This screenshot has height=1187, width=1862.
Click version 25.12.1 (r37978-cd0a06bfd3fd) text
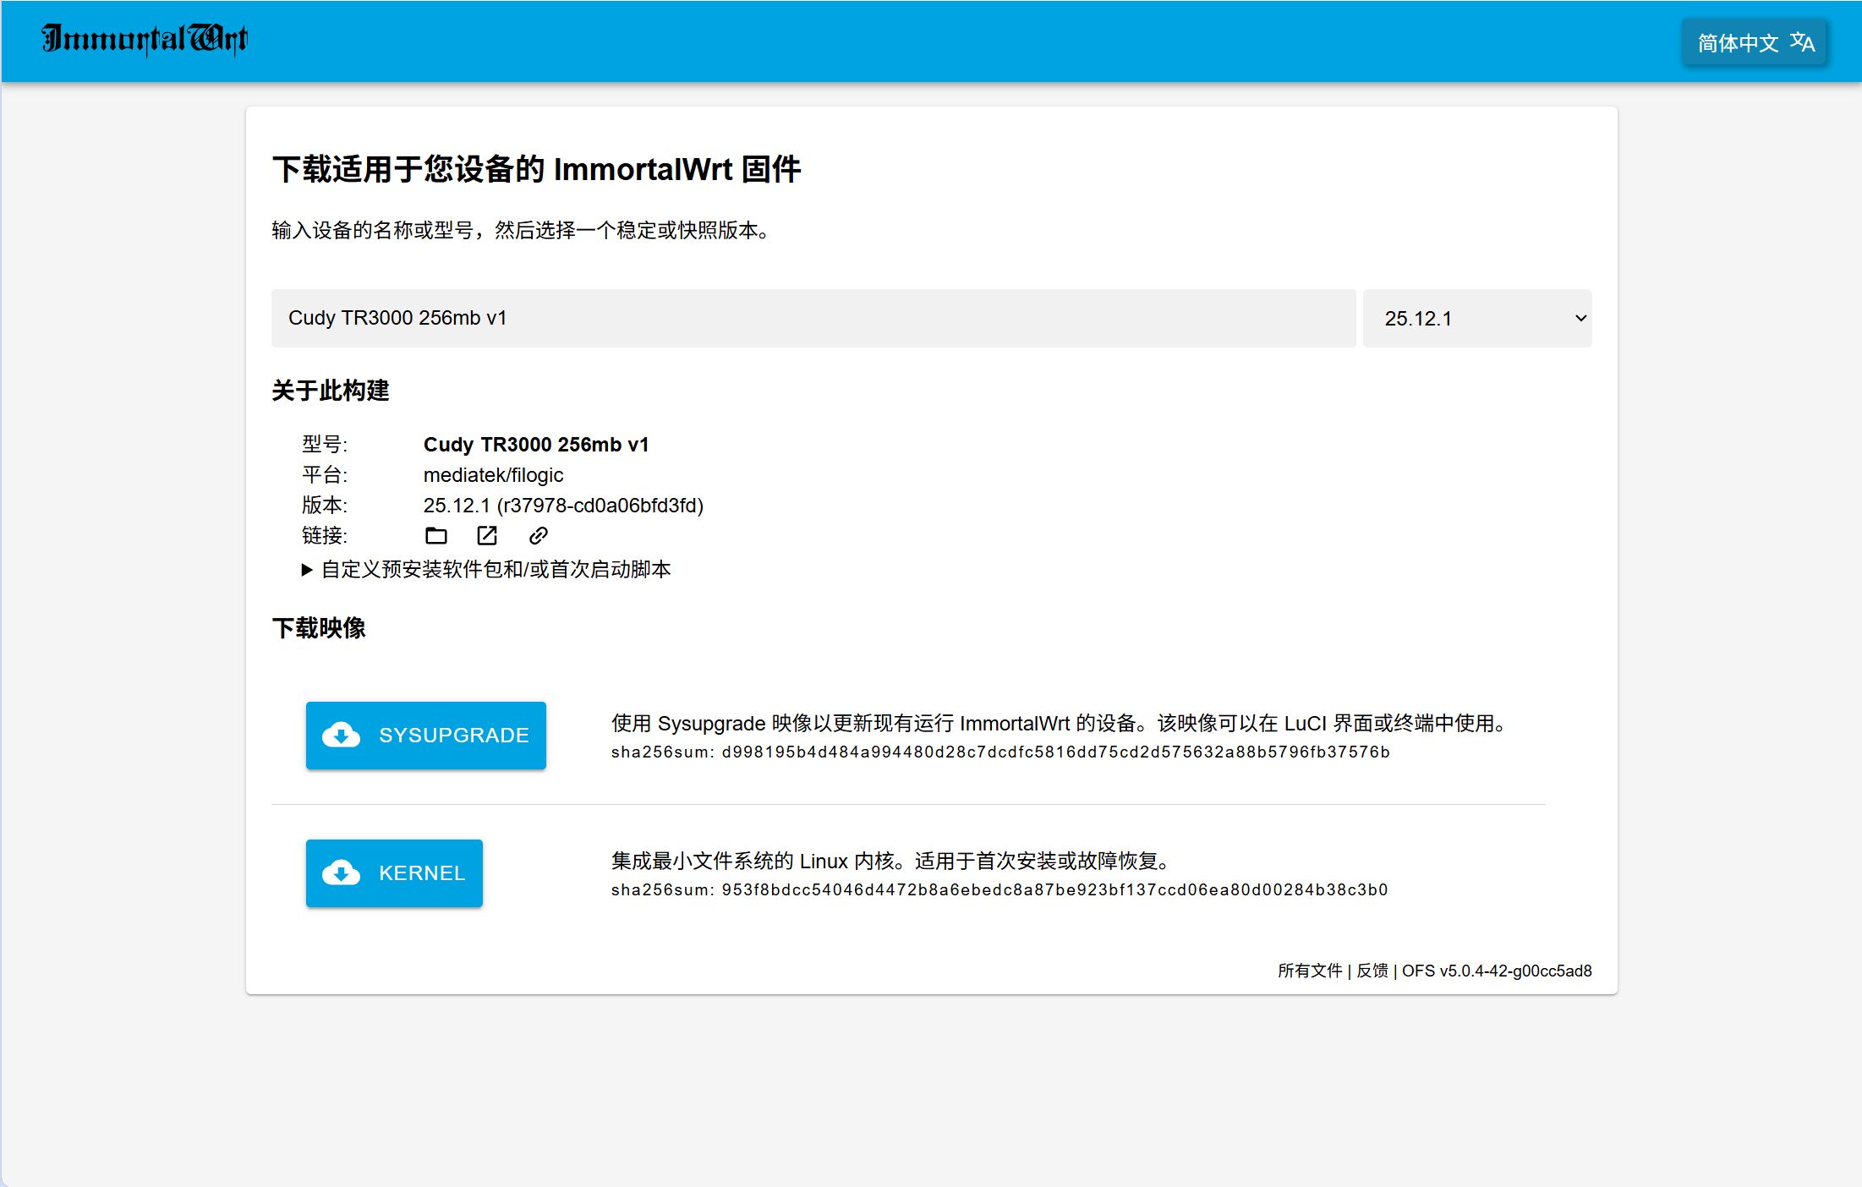pos(563,506)
